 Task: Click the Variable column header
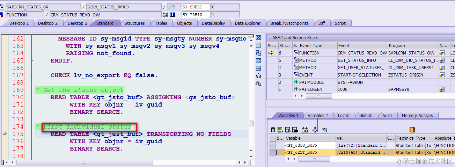pos(310,138)
